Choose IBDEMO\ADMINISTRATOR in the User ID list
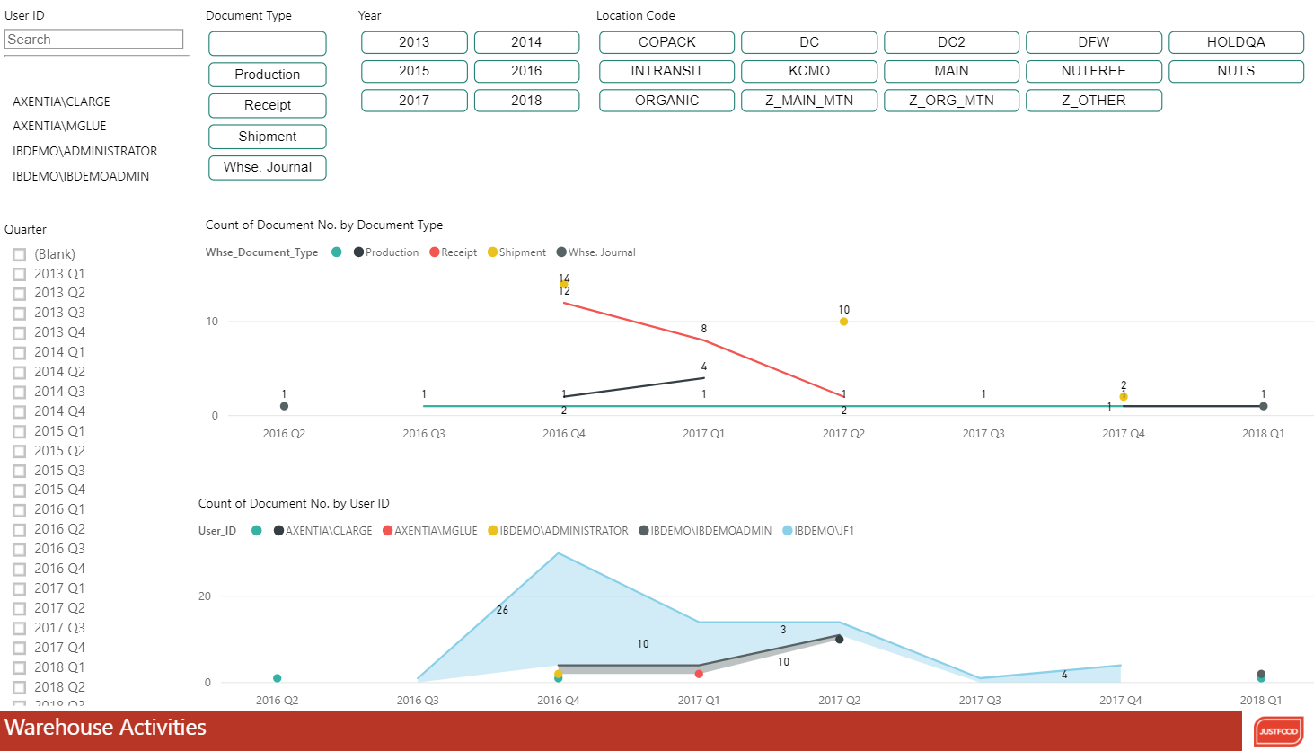The width and height of the screenshot is (1314, 751). click(x=85, y=151)
